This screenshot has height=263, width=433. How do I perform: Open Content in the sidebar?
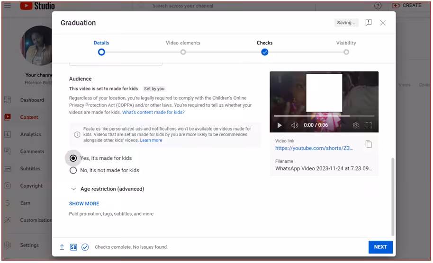click(x=29, y=117)
